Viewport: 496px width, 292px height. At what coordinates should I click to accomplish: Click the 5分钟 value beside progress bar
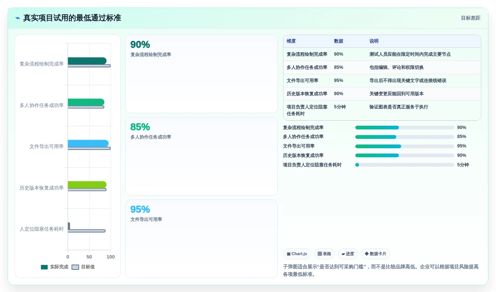pos(463,165)
